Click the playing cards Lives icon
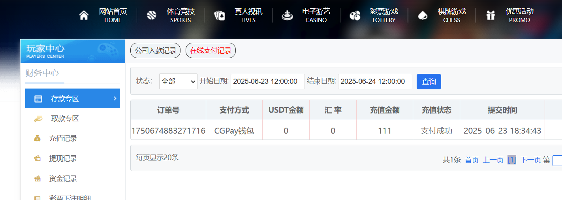This screenshot has height=200, width=562. [x=220, y=15]
